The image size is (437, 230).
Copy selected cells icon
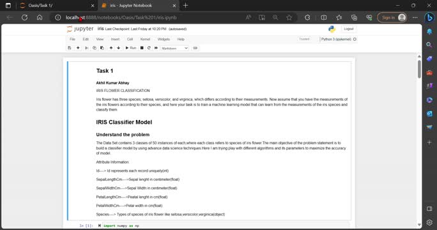click(x=95, y=48)
